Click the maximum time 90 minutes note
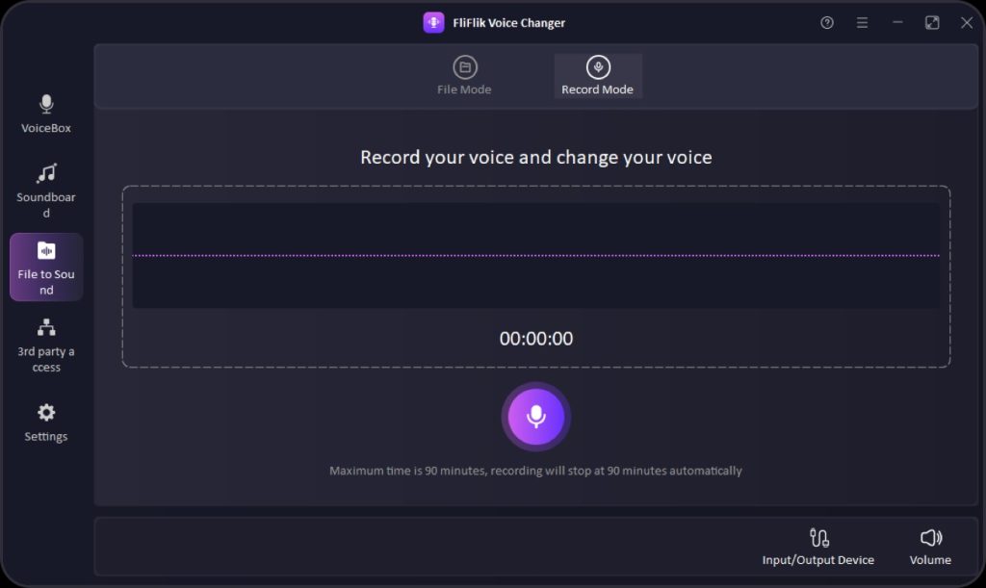The image size is (986, 588). pyautogui.click(x=535, y=471)
